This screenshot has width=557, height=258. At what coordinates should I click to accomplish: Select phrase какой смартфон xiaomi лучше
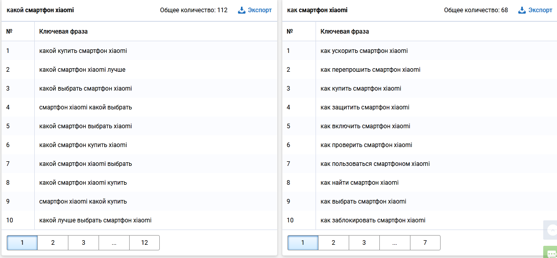click(82, 70)
